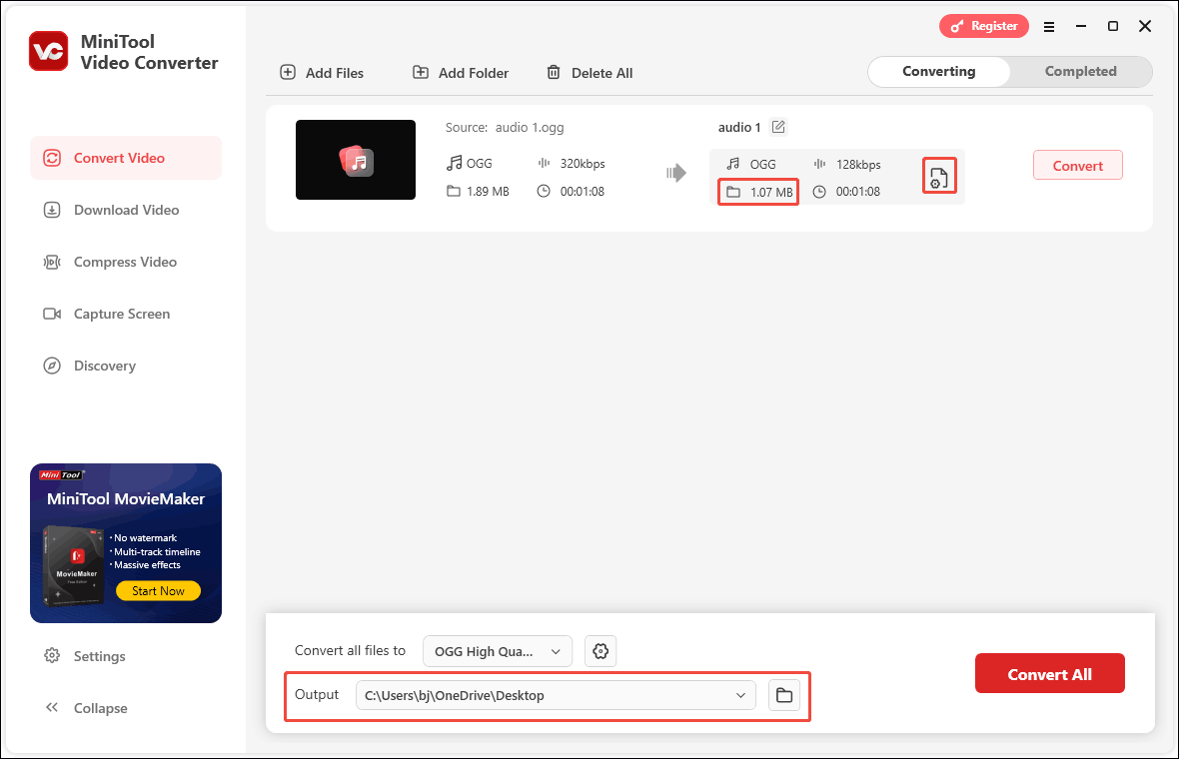1179x759 pixels.
Task: Click the conversion arrow icon
Action: click(676, 173)
